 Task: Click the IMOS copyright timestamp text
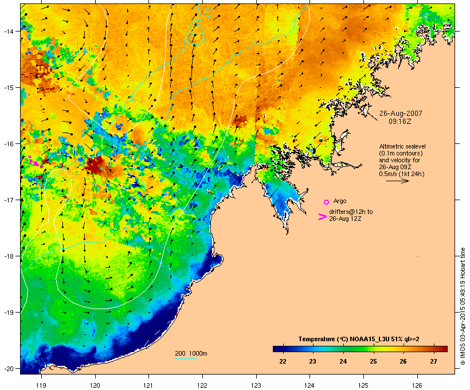pos(463,306)
